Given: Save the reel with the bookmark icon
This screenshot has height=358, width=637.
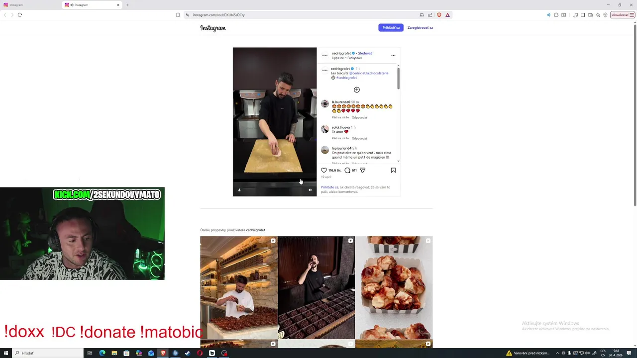Looking at the screenshot, I should pos(393,170).
